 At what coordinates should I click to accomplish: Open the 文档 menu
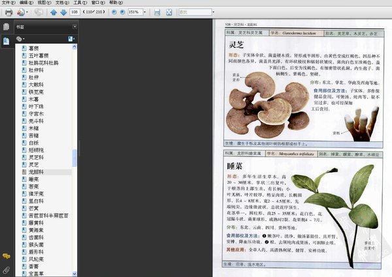click(x=62, y=3)
